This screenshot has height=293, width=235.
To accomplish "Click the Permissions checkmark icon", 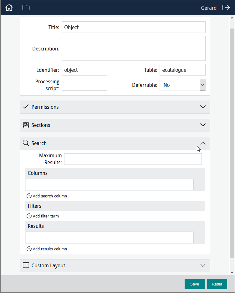I will coord(26,107).
